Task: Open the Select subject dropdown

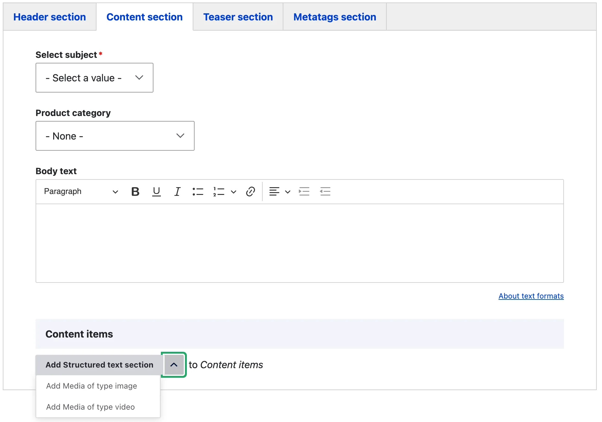Action: pos(94,78)
